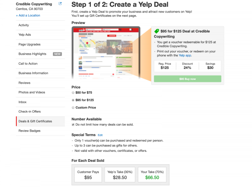
Task: Open Business Information page
Action: point(40,73)
